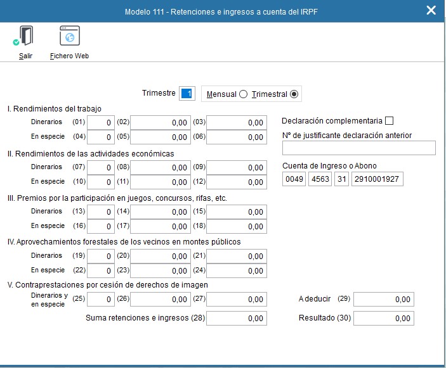Click field (13) in Premios section
The image size is (446, 368).
[101, 212]
